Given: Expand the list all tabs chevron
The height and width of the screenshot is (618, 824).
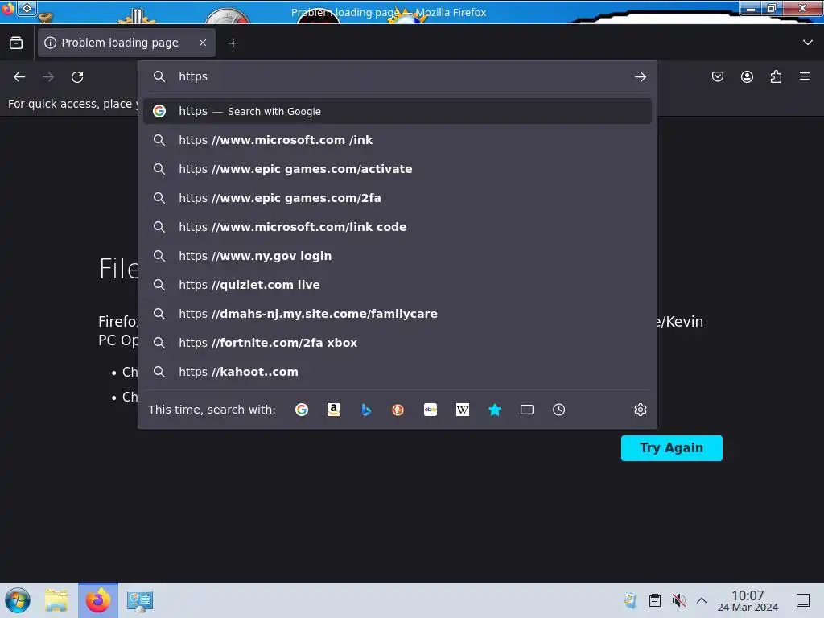Looking at the screenshot, I should click(x=808, y=43).
